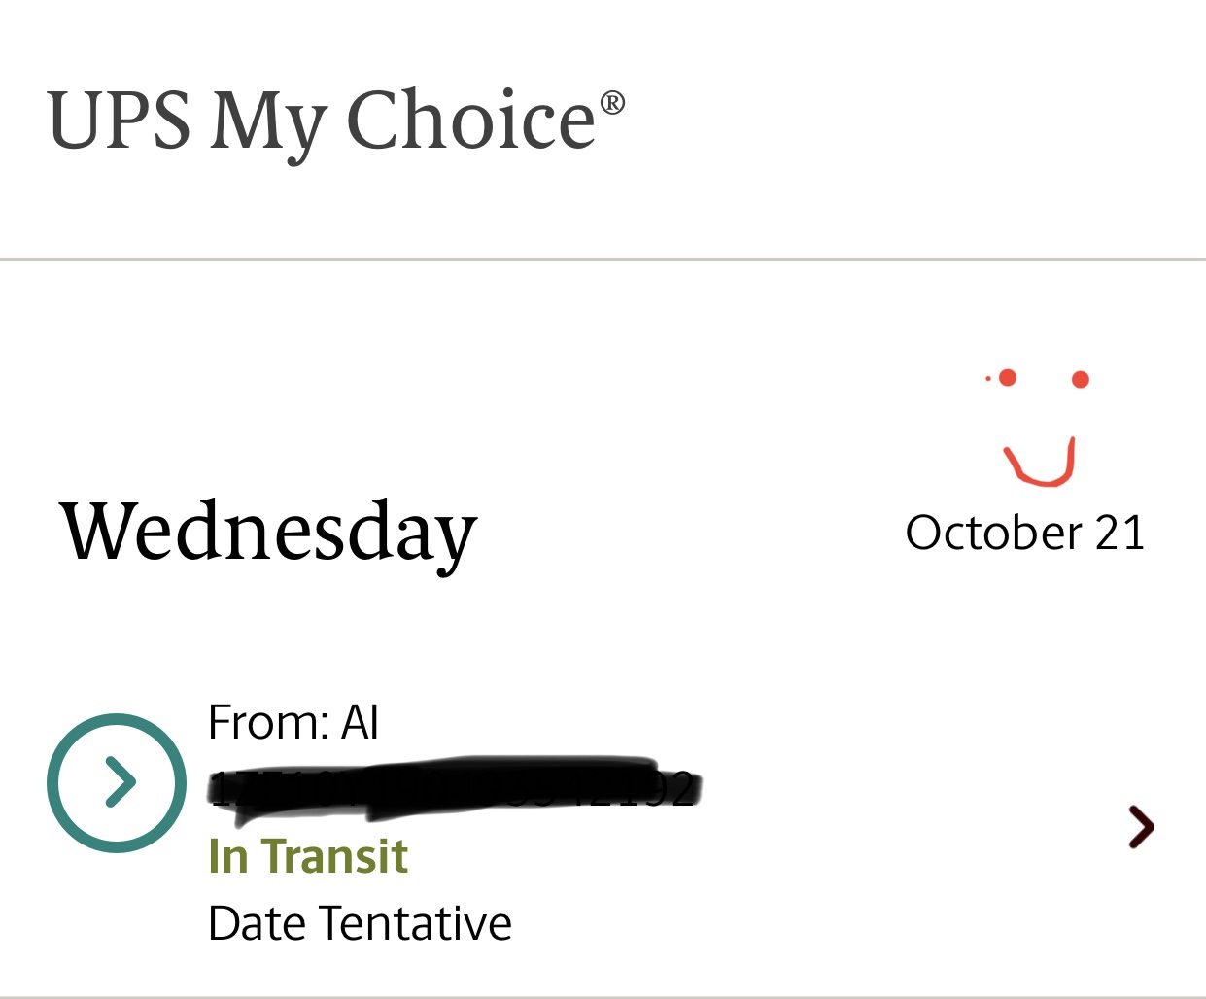
Task: Tap the October 21 date label
Action: pyautogui.click(x=1025, y=533)
